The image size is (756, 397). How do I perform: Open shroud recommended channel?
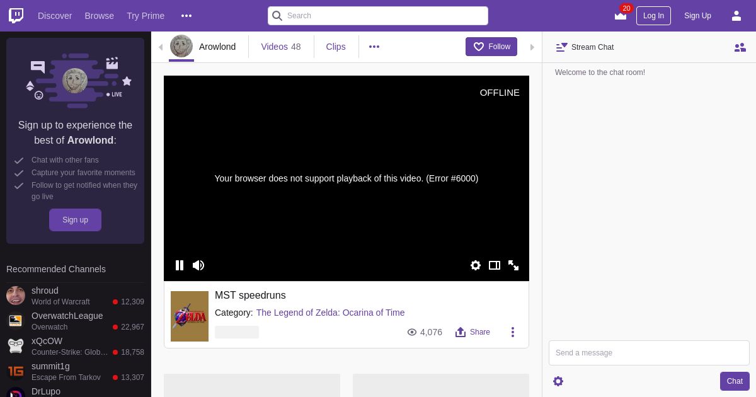click(76, 296)
